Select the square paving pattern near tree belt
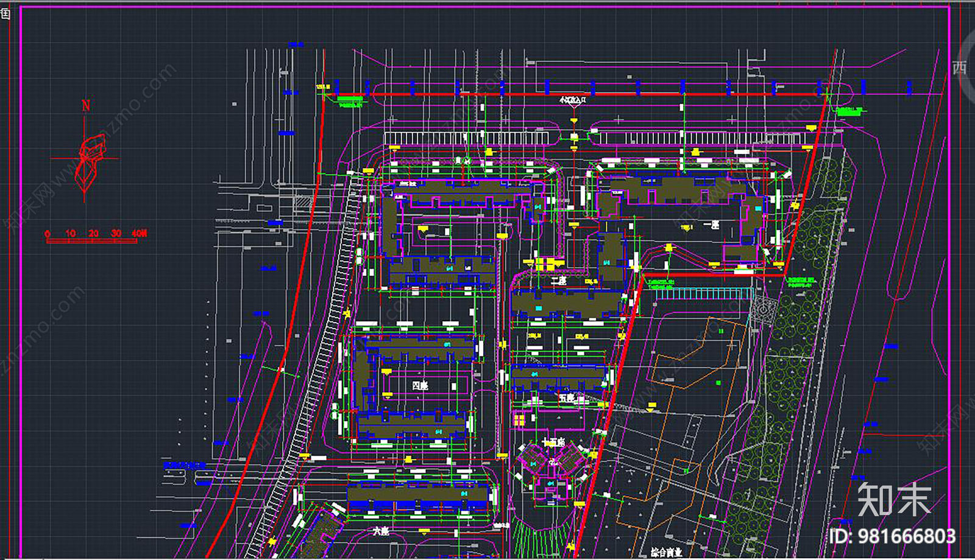This screenshot has height=560, width=975. click(x=763, y=311)
